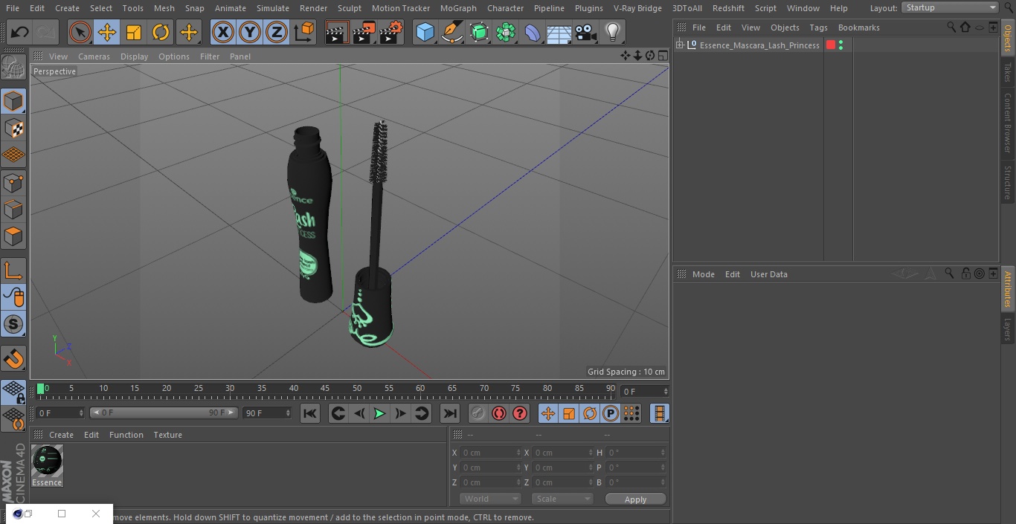Switch to Points mode
The image size is (1016, 524).
point(13,182)
